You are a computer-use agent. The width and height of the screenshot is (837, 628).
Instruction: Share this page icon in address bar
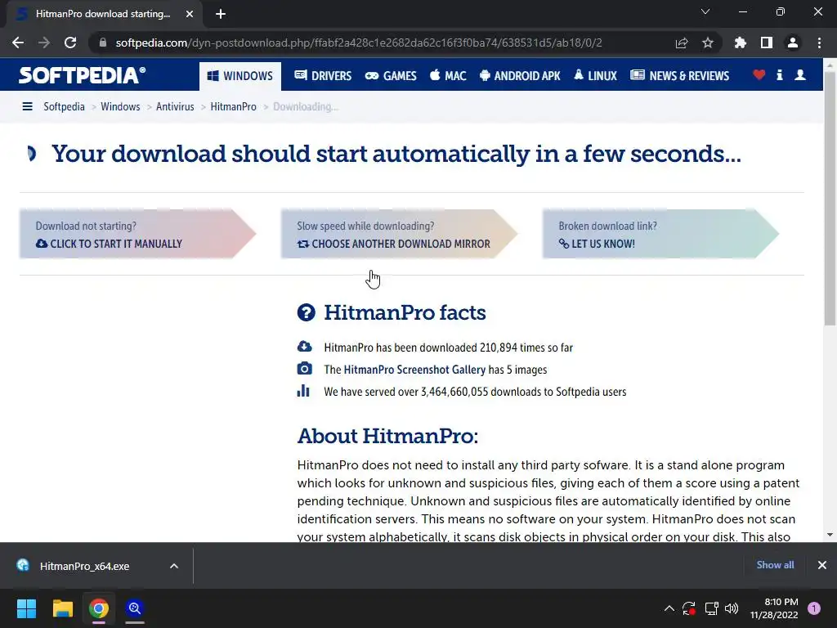(x=682, y=43)
